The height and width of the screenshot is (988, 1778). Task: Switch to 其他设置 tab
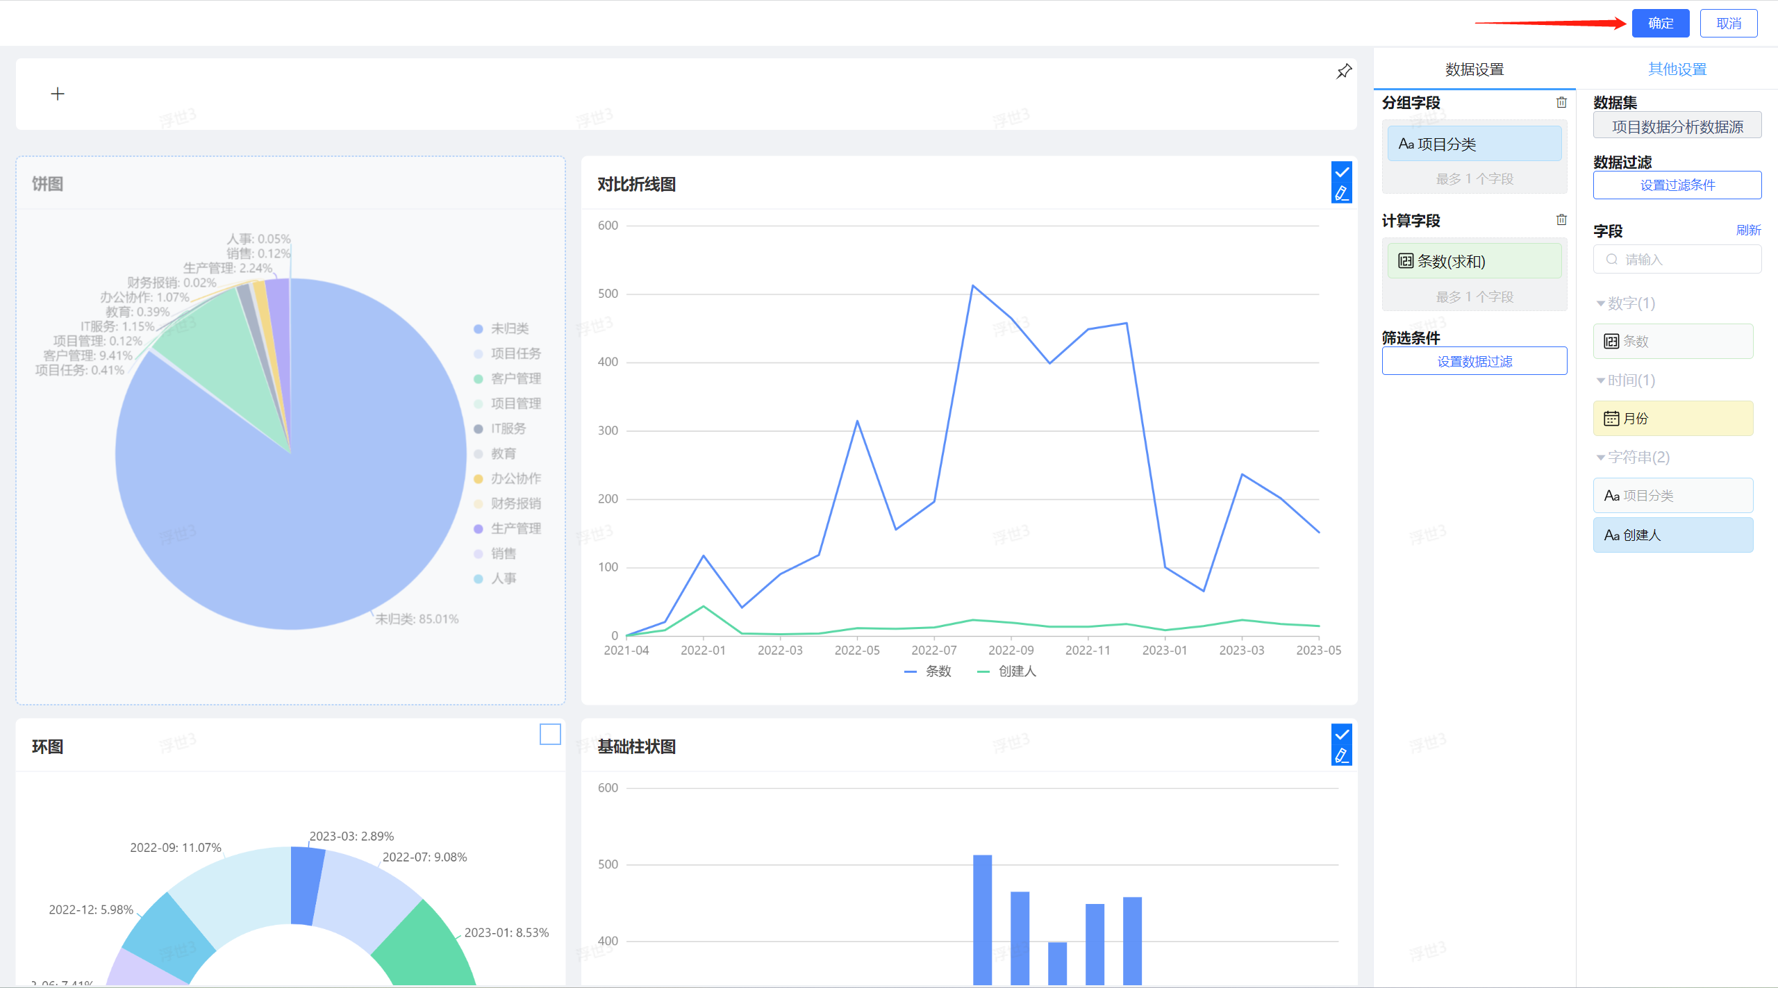coord(1677,69)
